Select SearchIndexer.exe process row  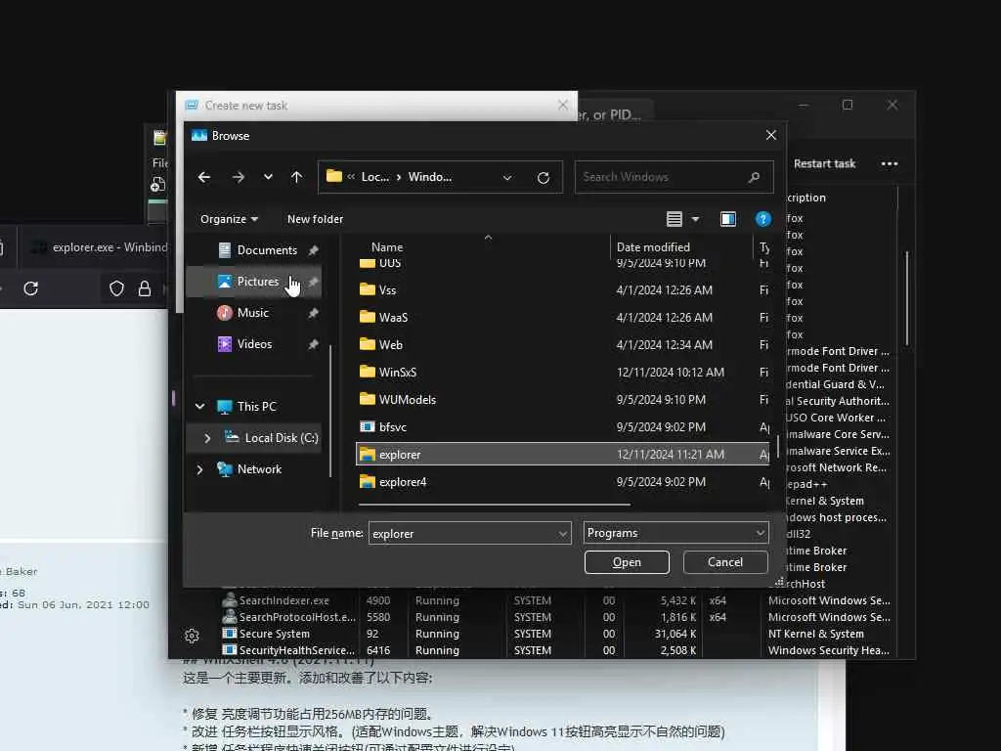tap(555, 601)
